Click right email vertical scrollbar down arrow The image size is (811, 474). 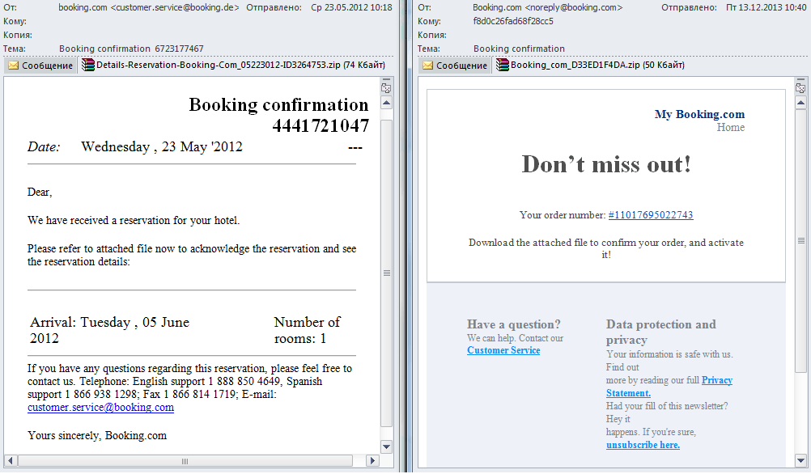pos(800,460)
